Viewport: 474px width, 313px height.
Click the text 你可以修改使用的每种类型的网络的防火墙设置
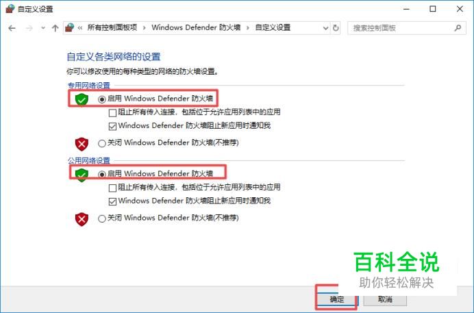pos(141,72)
